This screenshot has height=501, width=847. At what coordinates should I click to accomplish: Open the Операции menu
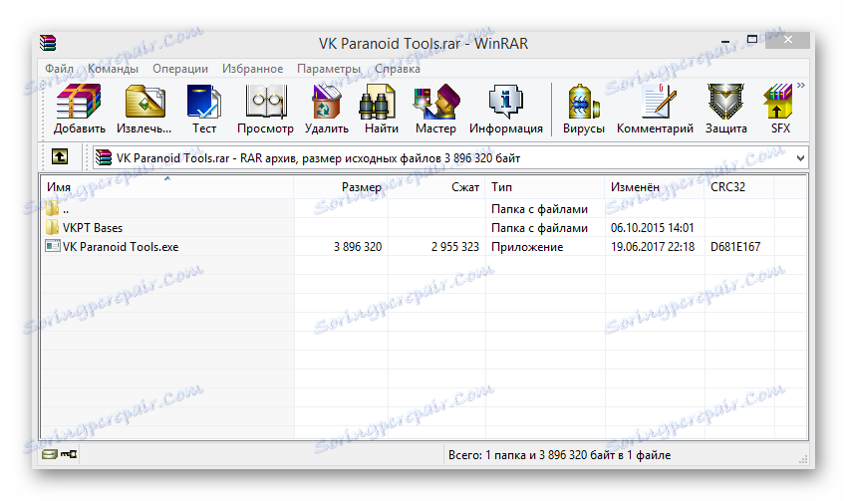coord(180,69)
